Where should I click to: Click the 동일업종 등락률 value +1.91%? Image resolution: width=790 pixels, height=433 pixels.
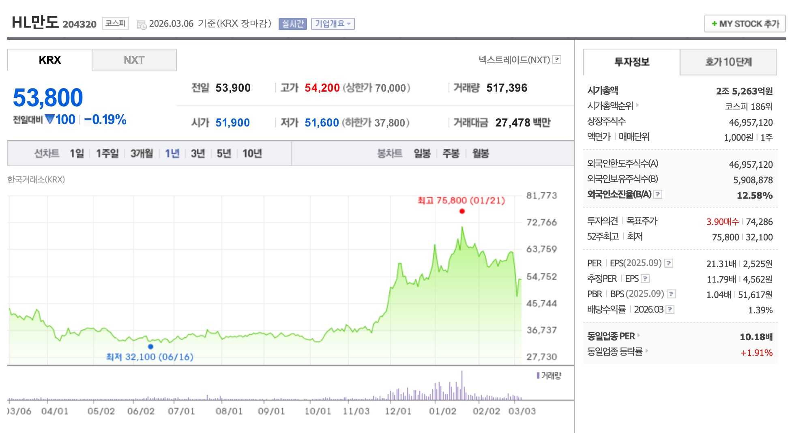pyautogui.click(x=756, y=353)
